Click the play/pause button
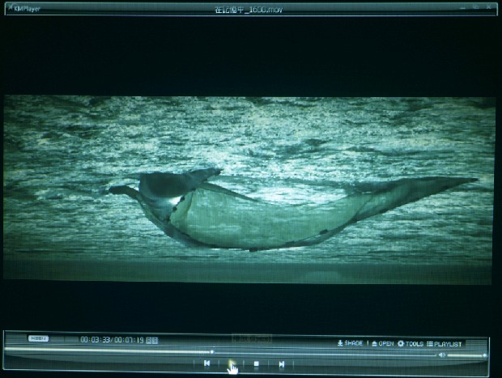Image resolution: width=502 pixels, height=378 pixels. pyautogui.click(x=231, y=364)
